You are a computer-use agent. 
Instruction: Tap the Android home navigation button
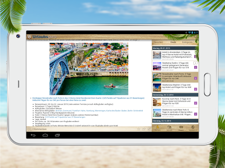click(x=45, y=135)
